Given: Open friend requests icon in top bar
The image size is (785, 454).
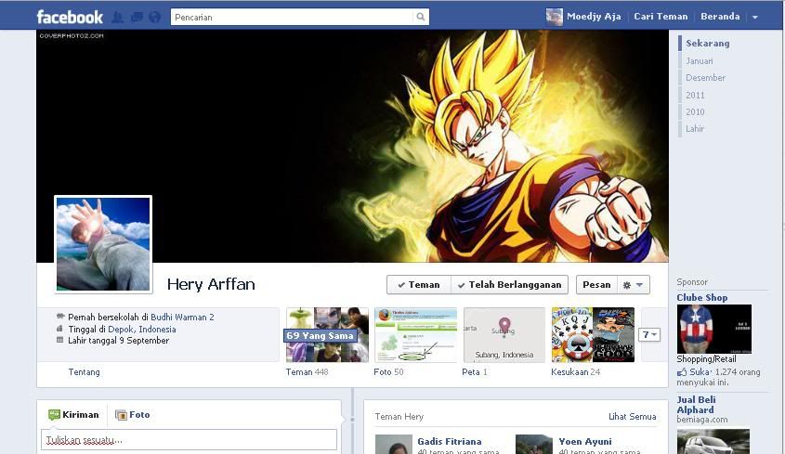Looking at the screenshot, I should point(118,18).
